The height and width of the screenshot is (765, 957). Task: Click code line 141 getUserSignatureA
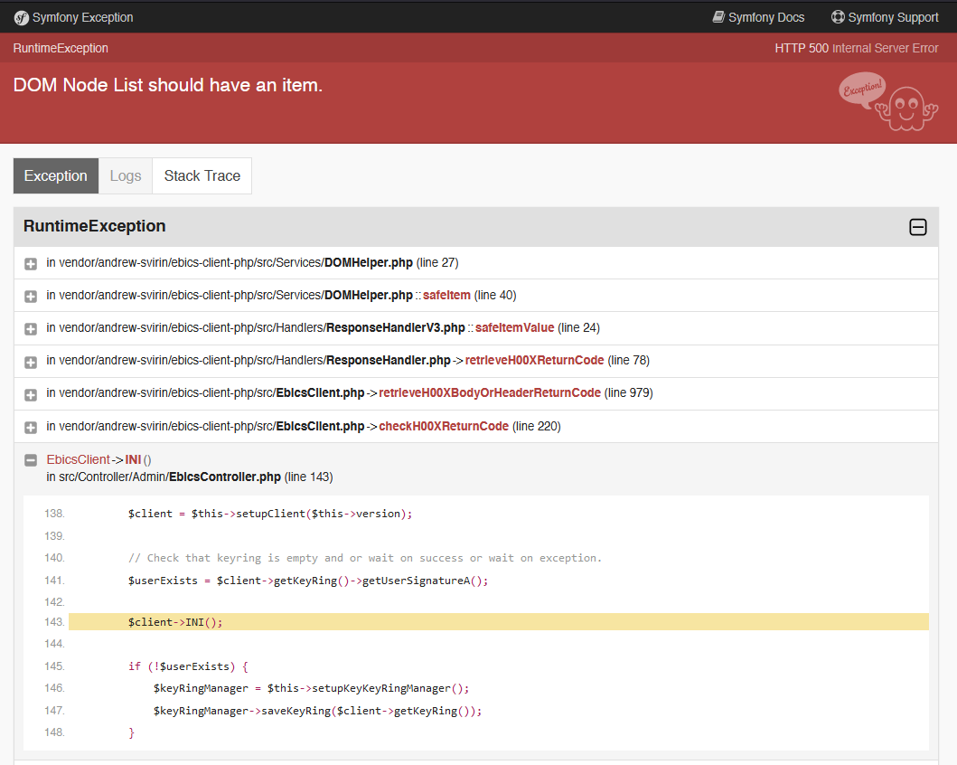(308, 581)
